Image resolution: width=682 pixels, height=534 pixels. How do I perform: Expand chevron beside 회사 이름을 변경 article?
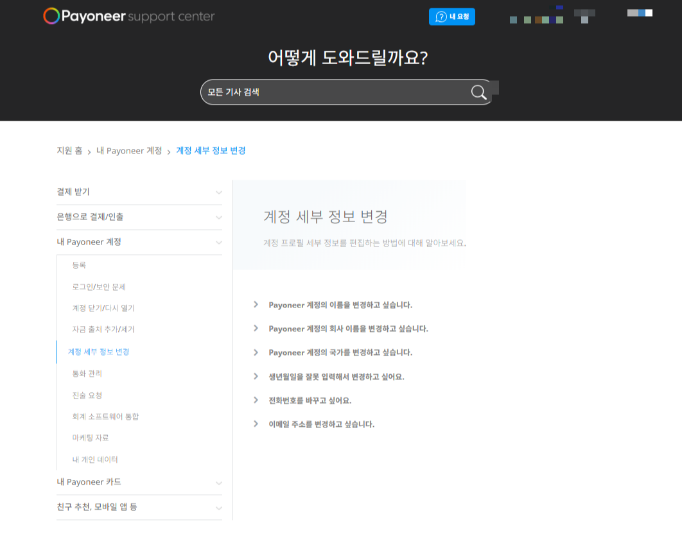256,329
